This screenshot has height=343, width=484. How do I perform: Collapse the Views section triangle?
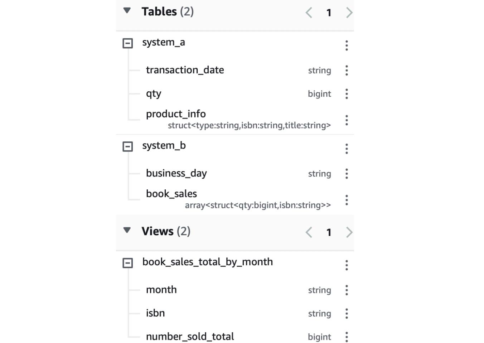[x=127, y=230]
